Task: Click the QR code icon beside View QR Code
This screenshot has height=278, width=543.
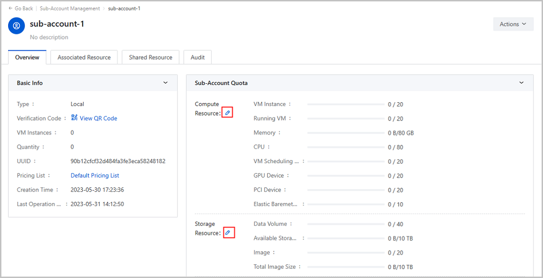Action: [74, 118]
